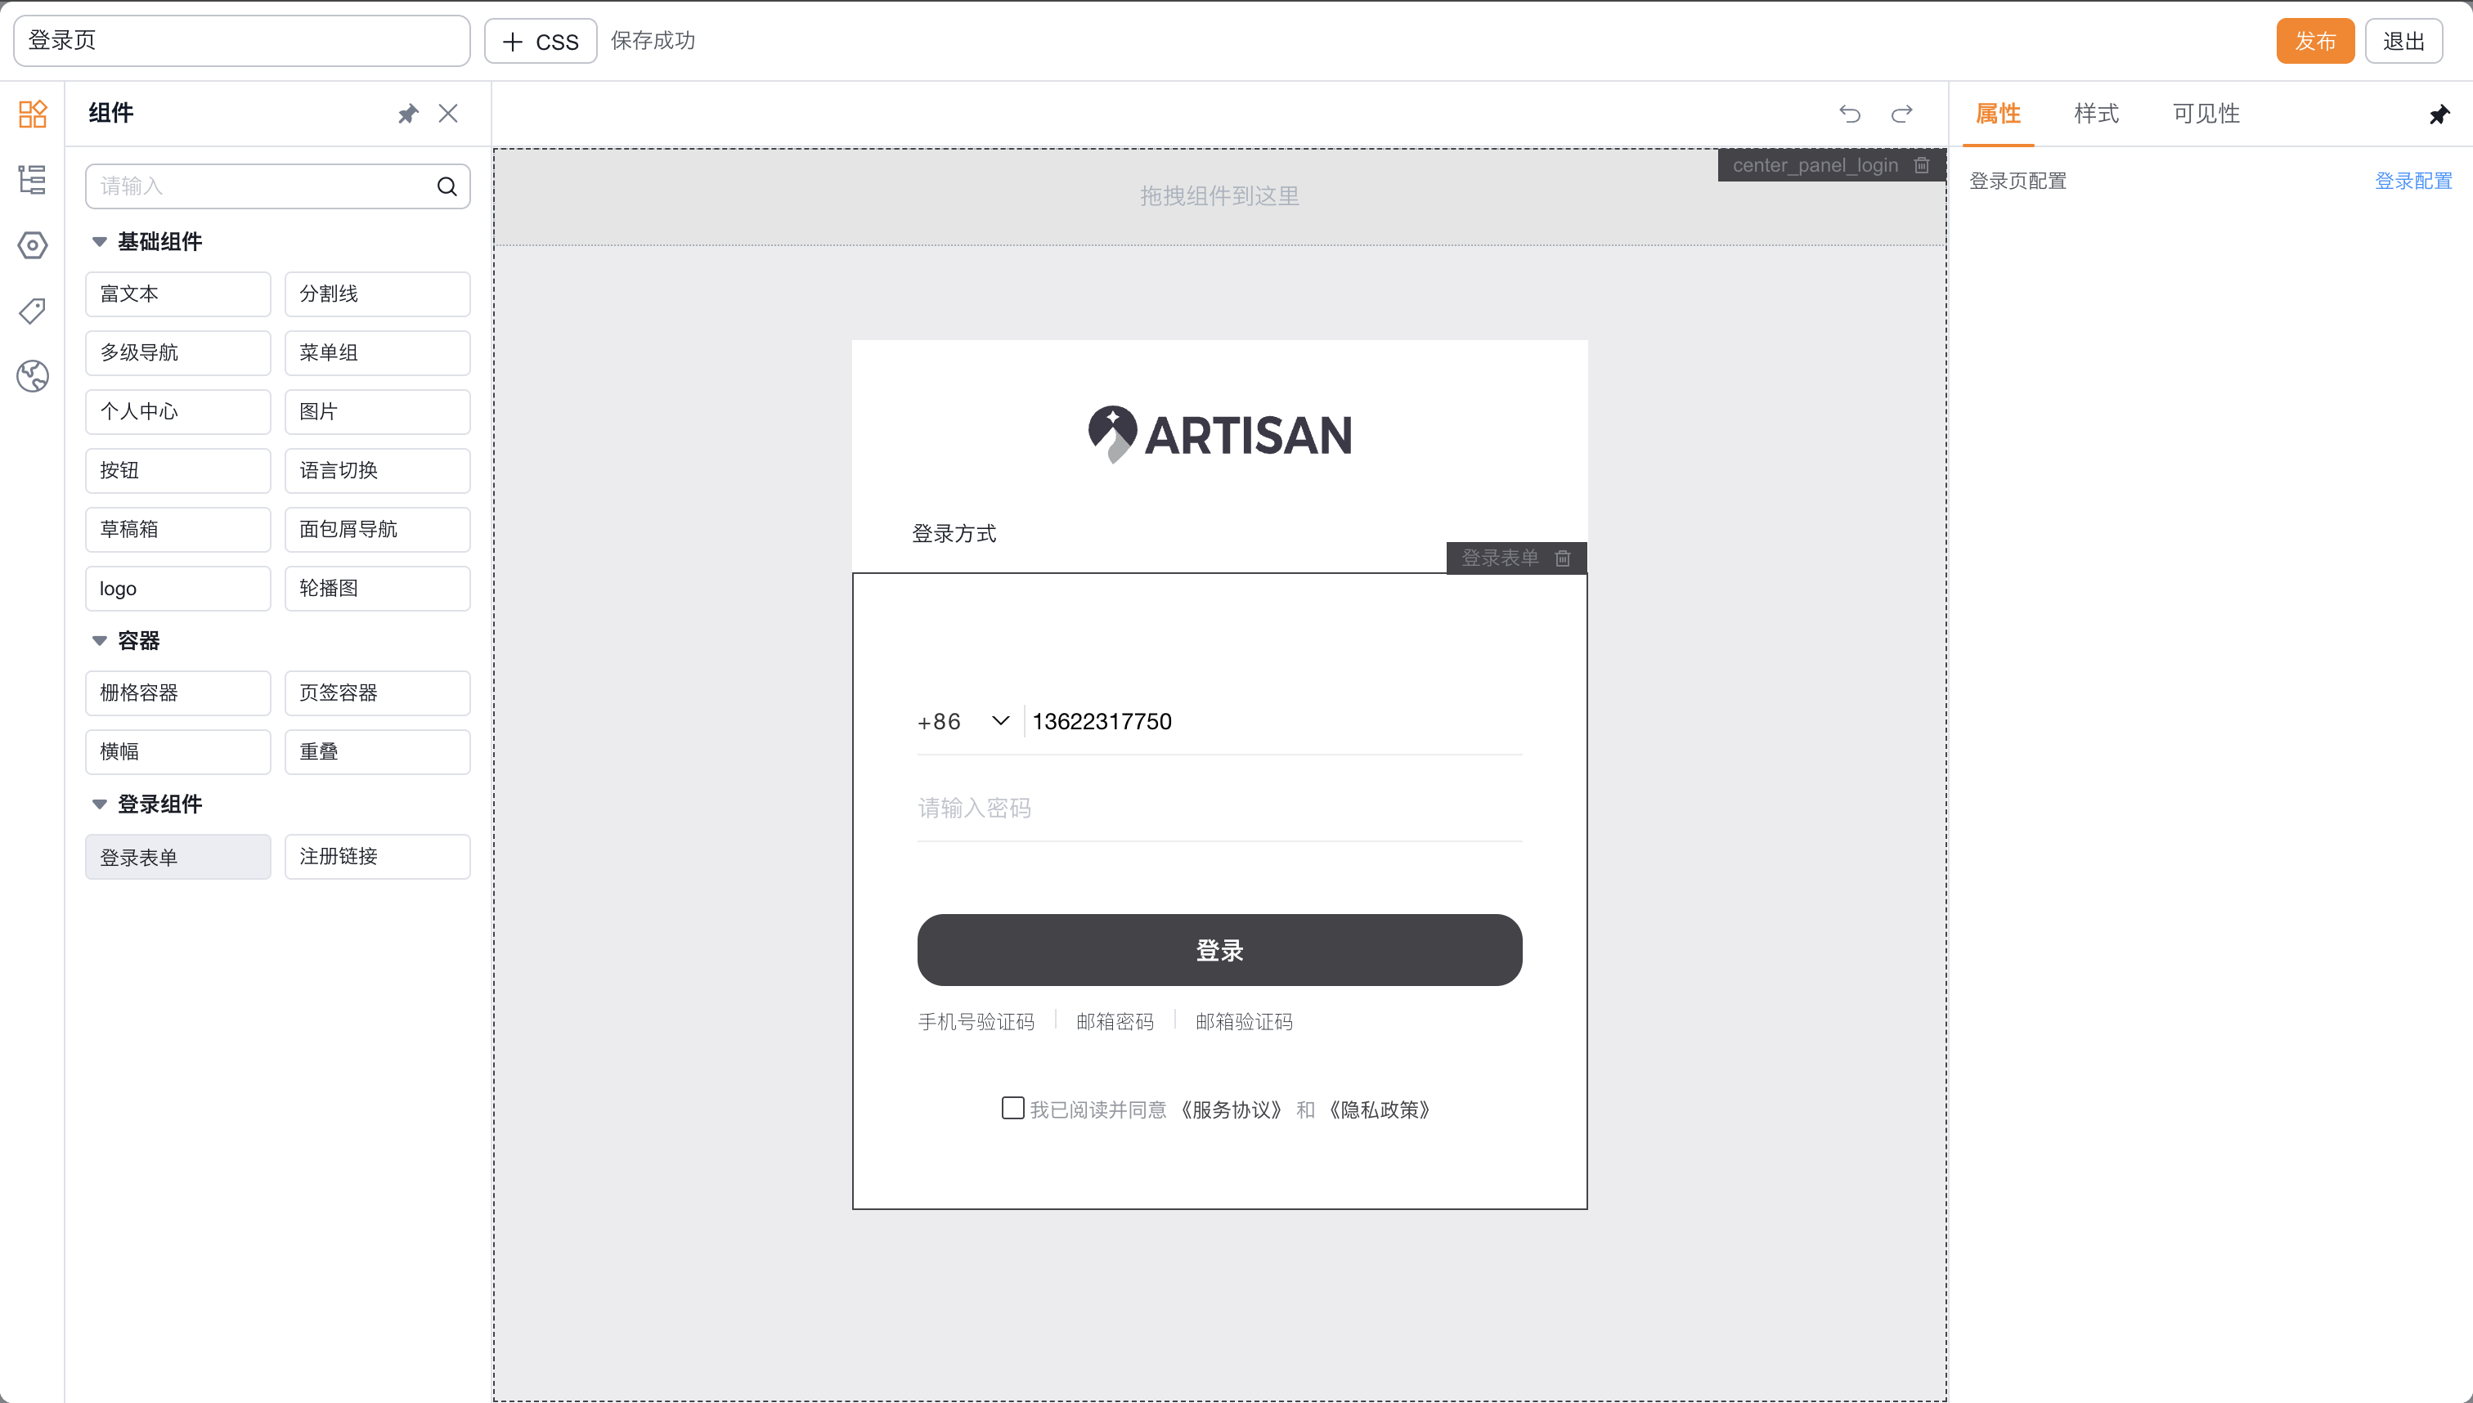Collapse the 登录组件 section
The image size is (2473, 1403).
(99, 805)
